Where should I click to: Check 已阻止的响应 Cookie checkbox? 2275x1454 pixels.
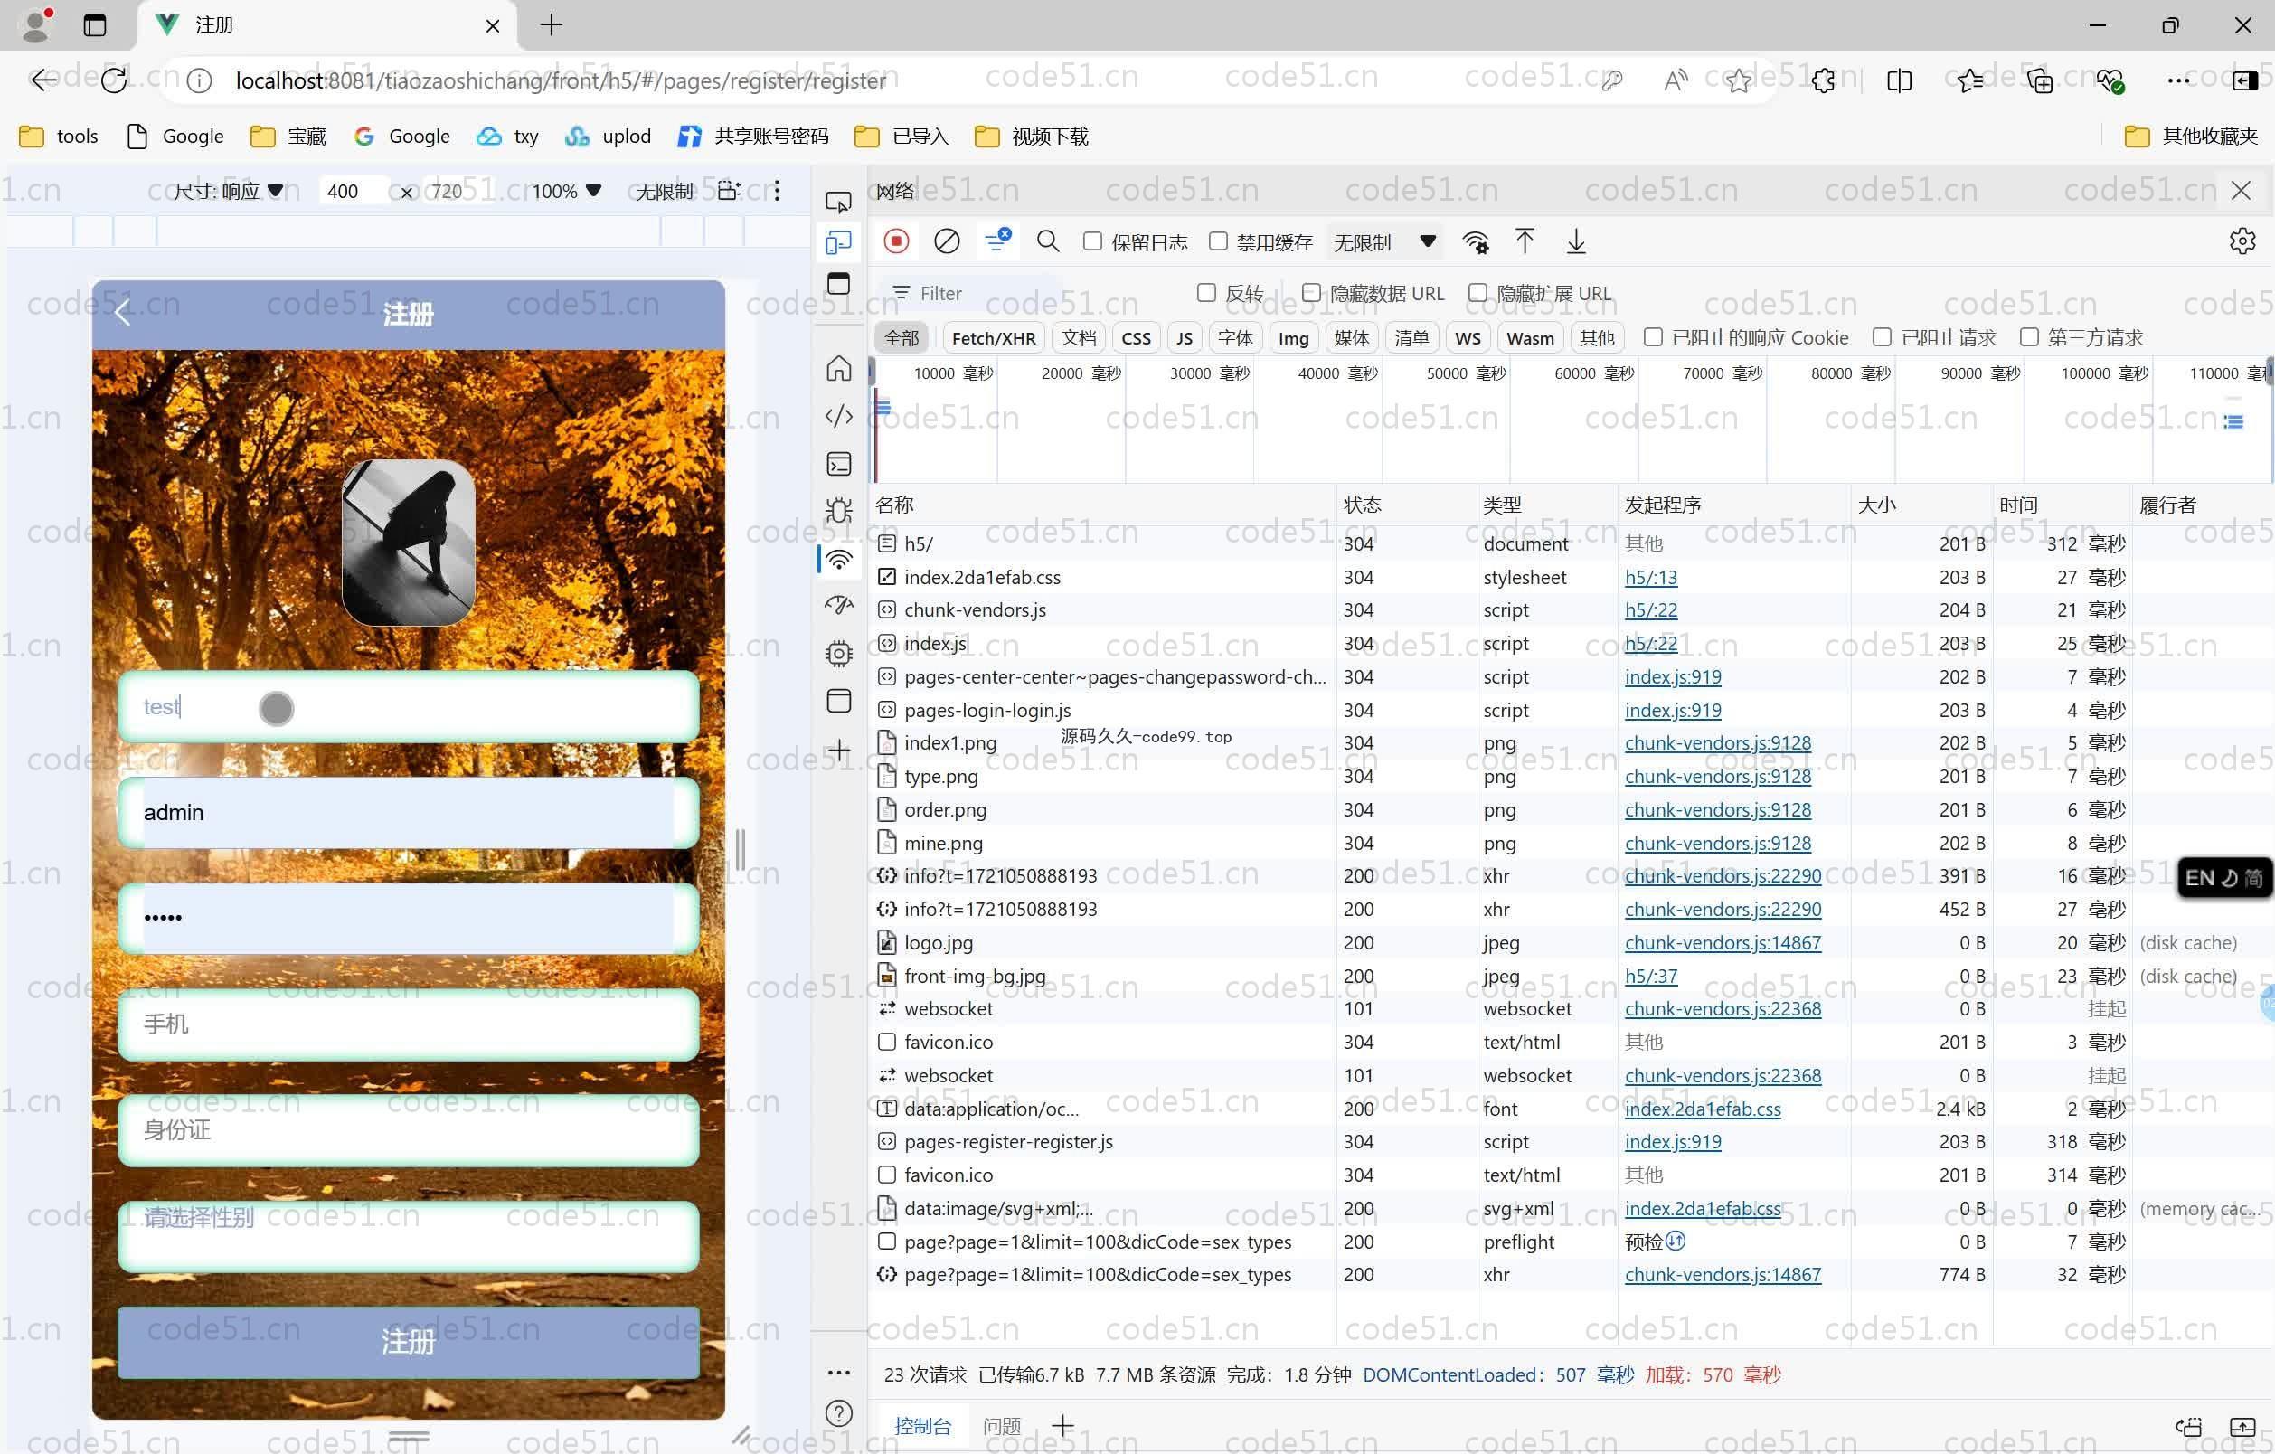[x=1652, y=336]
